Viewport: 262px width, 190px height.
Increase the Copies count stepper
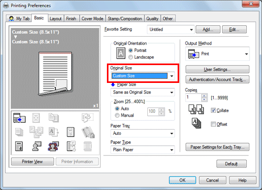(x=204, y=96)
